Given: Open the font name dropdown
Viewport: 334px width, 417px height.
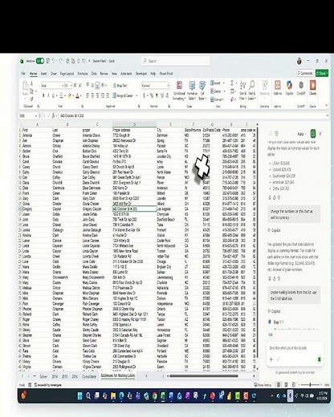Looking at the screenshot, I should tap(63, 86).
